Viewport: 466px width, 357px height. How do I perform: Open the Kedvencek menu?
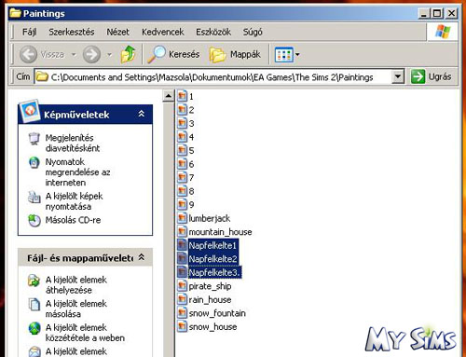pyautogui.click(x=163, y=32)
